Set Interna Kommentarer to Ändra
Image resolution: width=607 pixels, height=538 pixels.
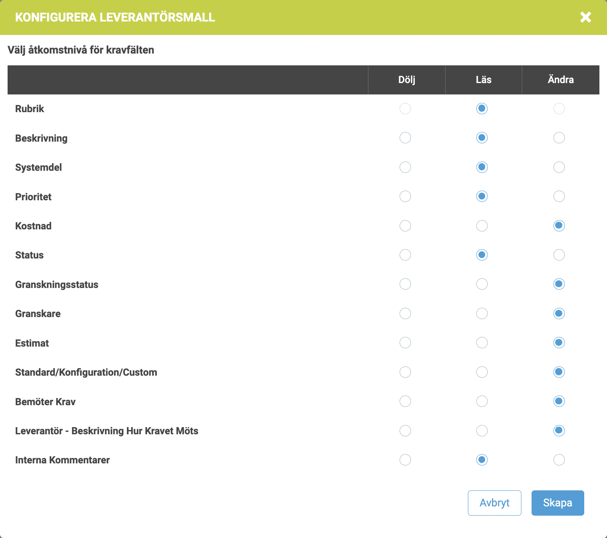tap(559, 460)
